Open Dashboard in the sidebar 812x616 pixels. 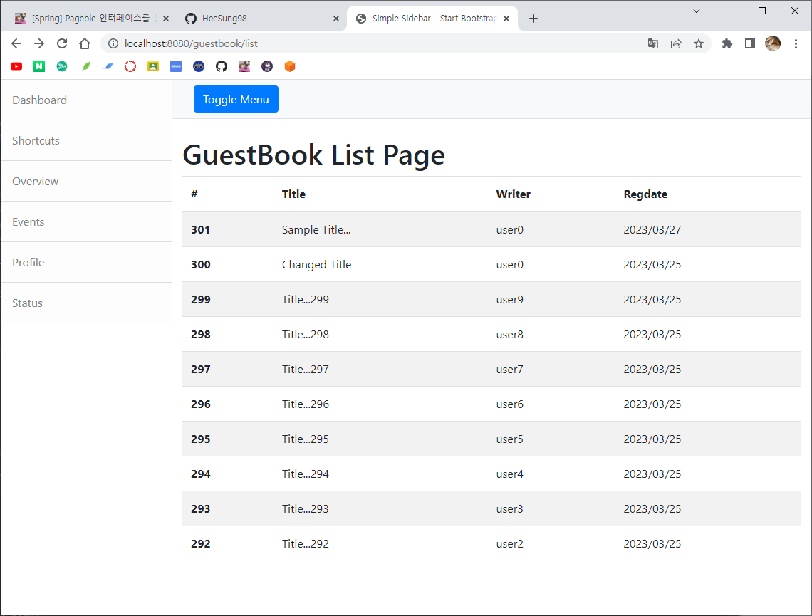click(x=86, y=100)
